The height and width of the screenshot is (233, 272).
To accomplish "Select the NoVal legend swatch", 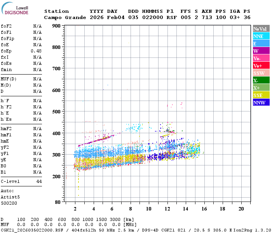I will pyautogui.click(x=261, y=29).
